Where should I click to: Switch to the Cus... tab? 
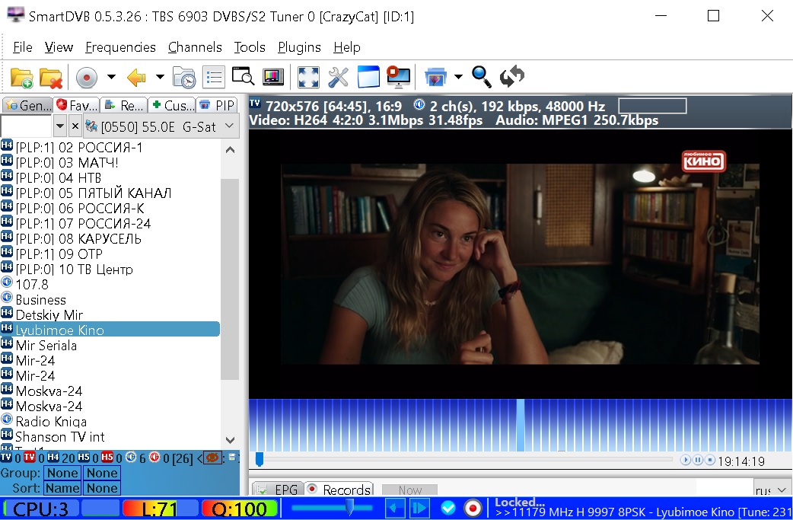173,105
